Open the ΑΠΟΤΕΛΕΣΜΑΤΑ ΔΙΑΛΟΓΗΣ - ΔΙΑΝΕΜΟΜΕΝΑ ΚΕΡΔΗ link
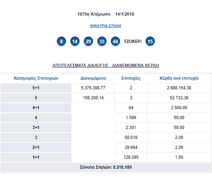Screen dimensions: 212x185 click(106, 66)
